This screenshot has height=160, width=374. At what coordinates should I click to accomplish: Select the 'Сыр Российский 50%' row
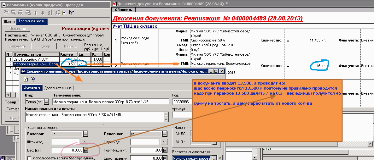[35, 59]
